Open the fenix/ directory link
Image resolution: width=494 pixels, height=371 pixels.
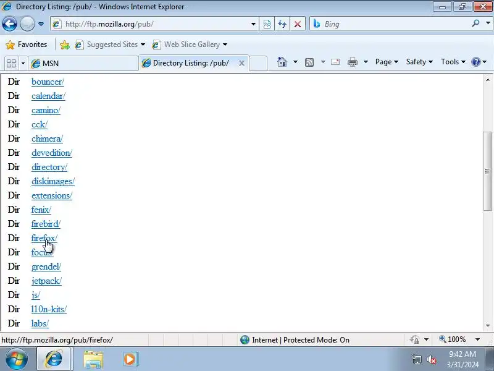41,210
